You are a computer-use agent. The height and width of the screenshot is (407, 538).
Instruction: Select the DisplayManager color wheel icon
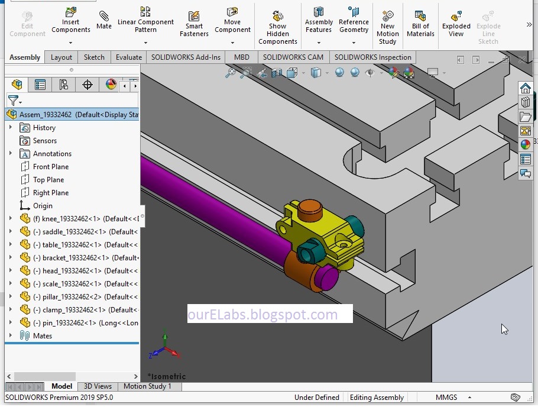click(111, 84)
